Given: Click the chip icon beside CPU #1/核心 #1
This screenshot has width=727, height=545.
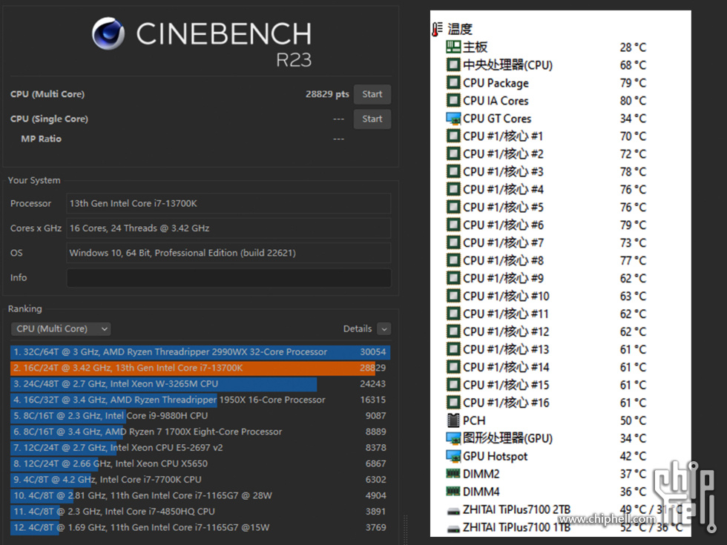Looking at the screenshot, I should click(x=453, y=136).
